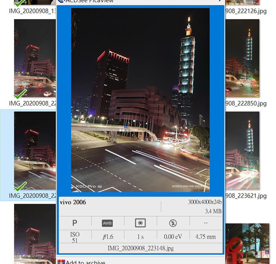Select the IMG_20200908_222850.jpg thumbnail on right
The height and width of the screenshot is (264, 276).
[x=243, y=58]
